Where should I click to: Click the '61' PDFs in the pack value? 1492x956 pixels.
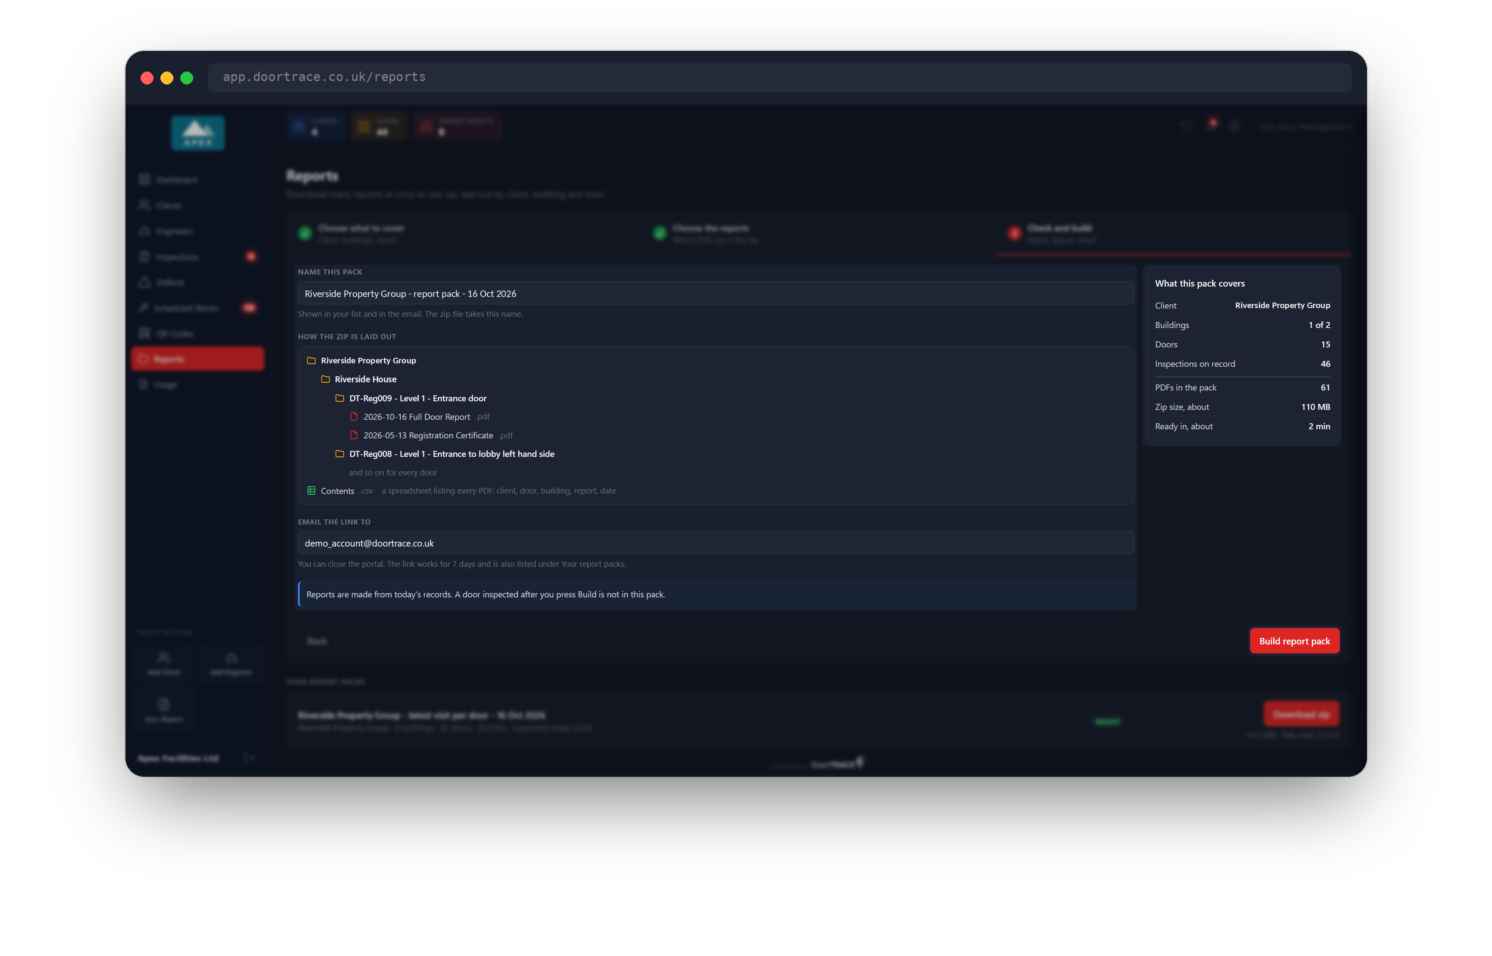[1325, 387]
